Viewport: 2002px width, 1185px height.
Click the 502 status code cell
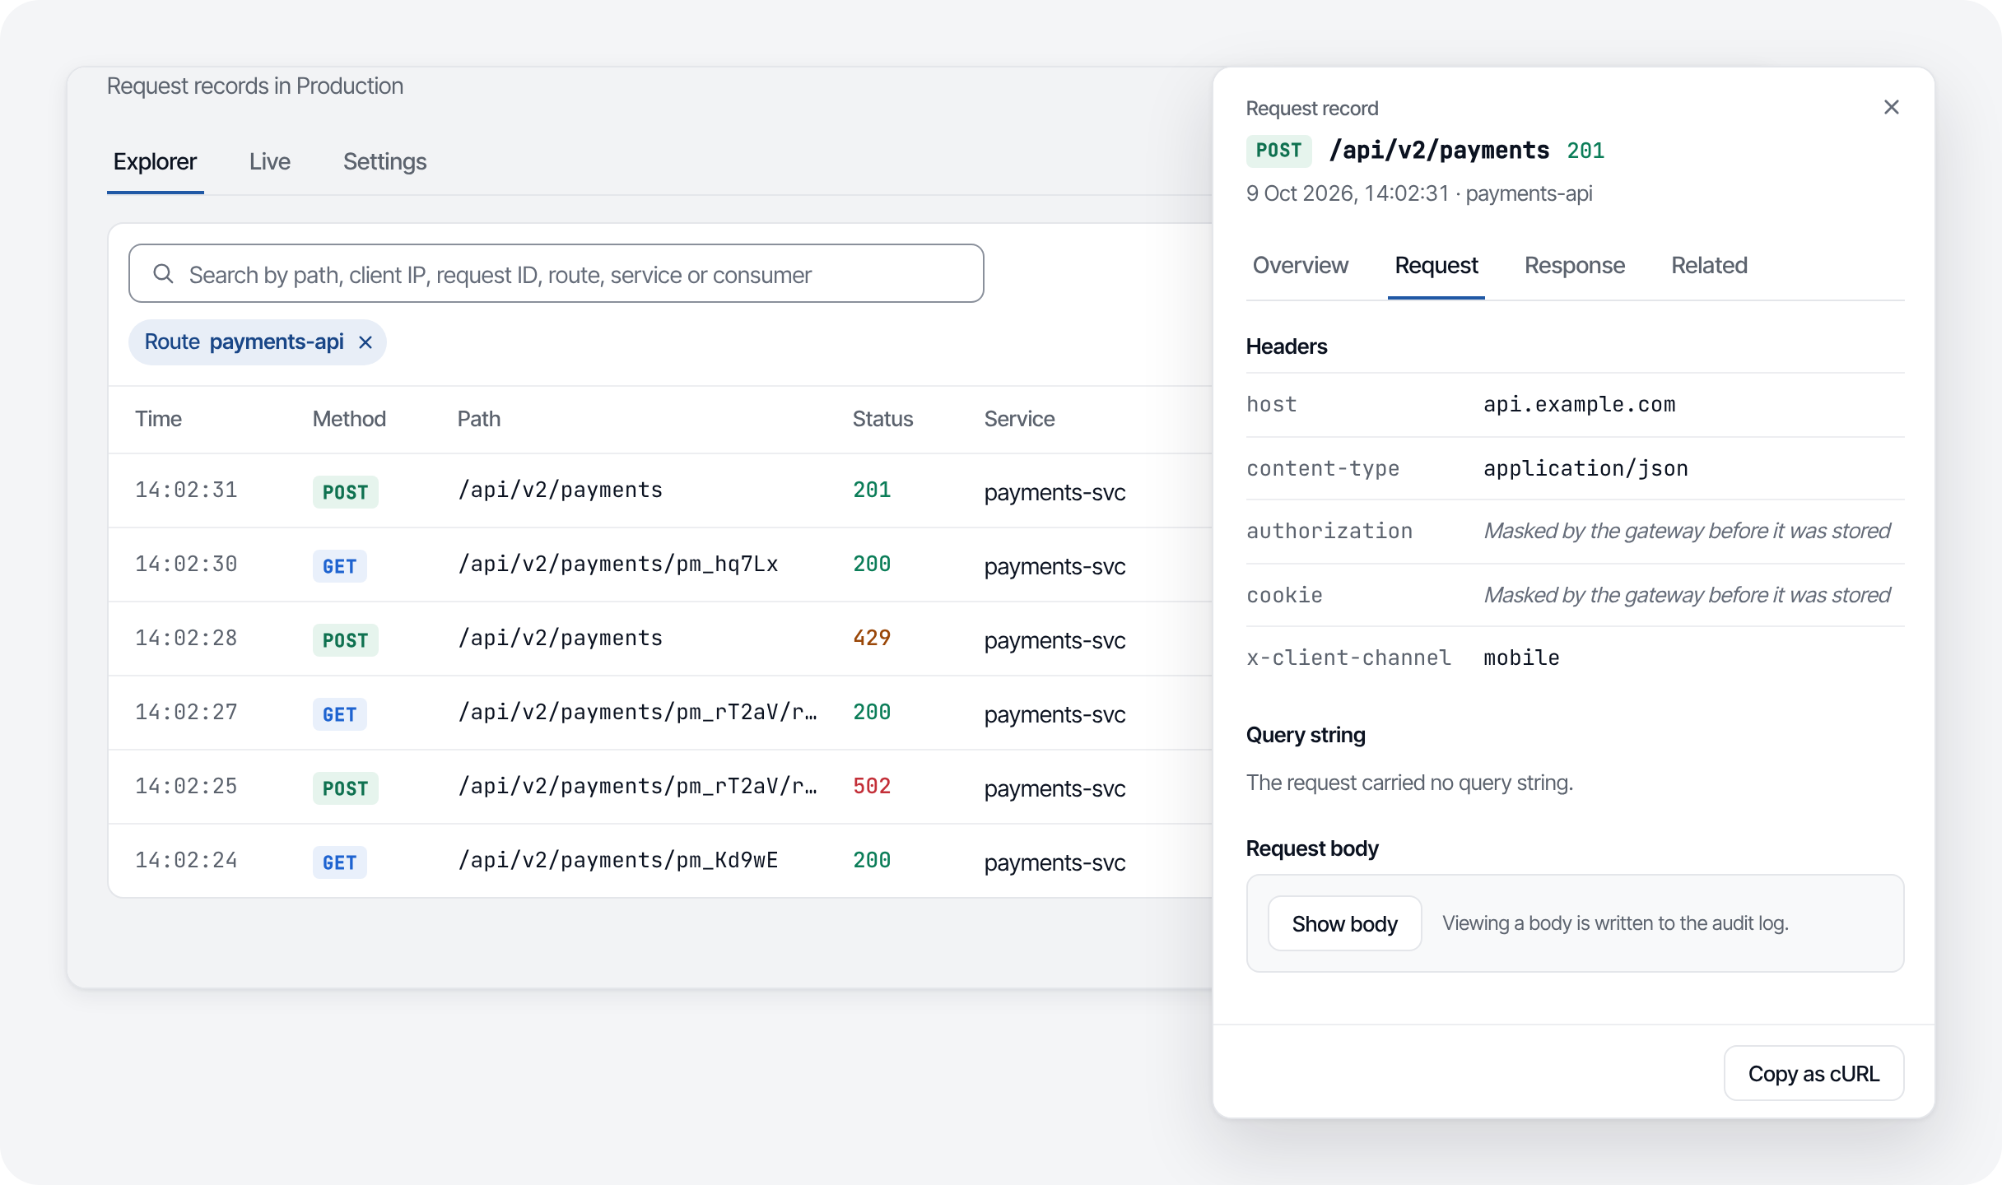(872, 786)
